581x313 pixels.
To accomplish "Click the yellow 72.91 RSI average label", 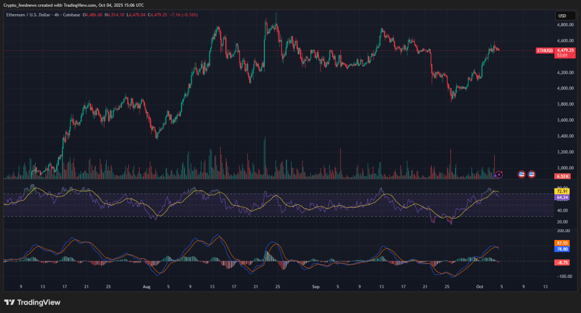I will [563, 192].
